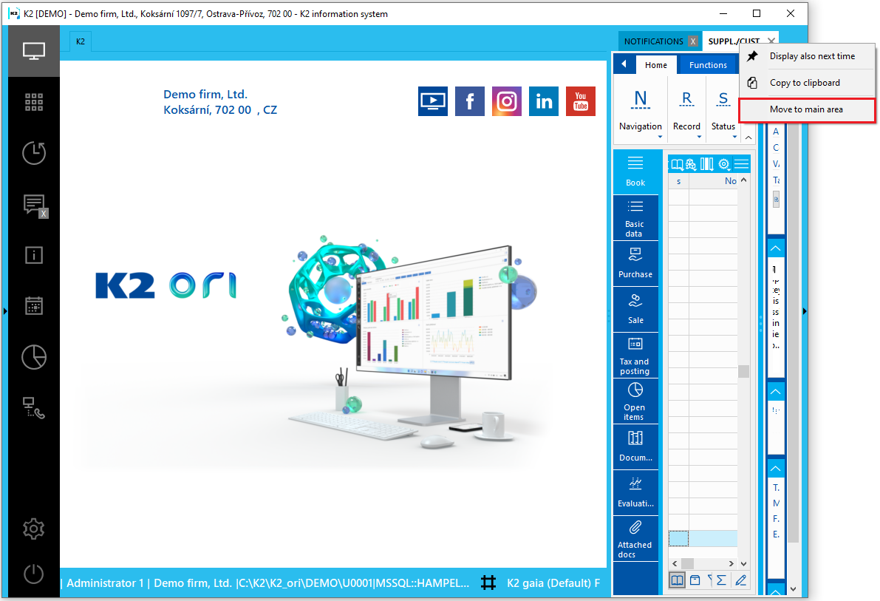This screenshot has width=880, height=601.
Task: Click the grid's horizontal scrollbar left arrow
Action: point(675,563)
